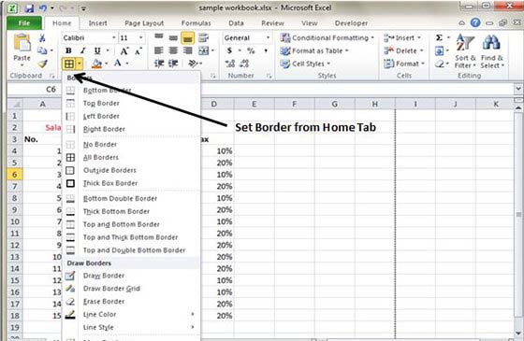
Task: Toggle Underline formatting
Action: [x=97, y=50]
